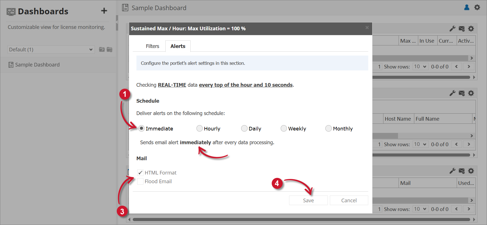Open Show rows dropdown in Mail portlet
The width and height of the screenshot is (487, 225).
pos(420,209)
